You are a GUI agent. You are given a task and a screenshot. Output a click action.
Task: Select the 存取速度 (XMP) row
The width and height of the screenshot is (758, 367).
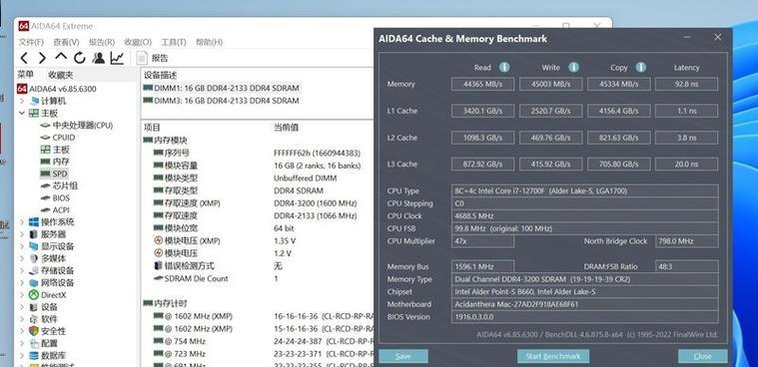[258, 203]
